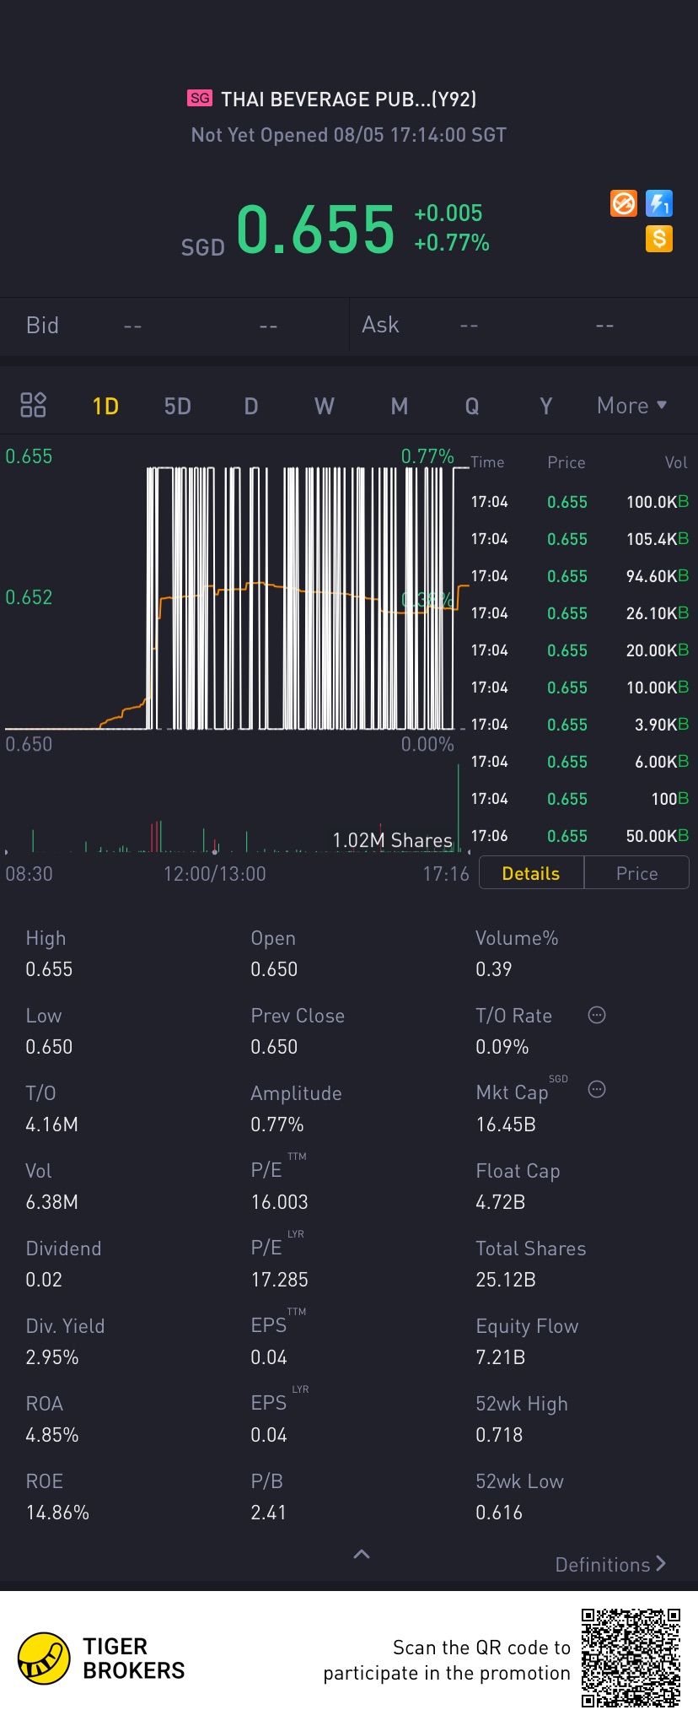Image resolution: width=698 pixels, height=1726 pixels.
Task: Tap the 6.00K trade row
Action: pos(580,762)
